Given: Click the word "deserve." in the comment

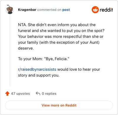Looking at the screenshot, I should [26, 48].
